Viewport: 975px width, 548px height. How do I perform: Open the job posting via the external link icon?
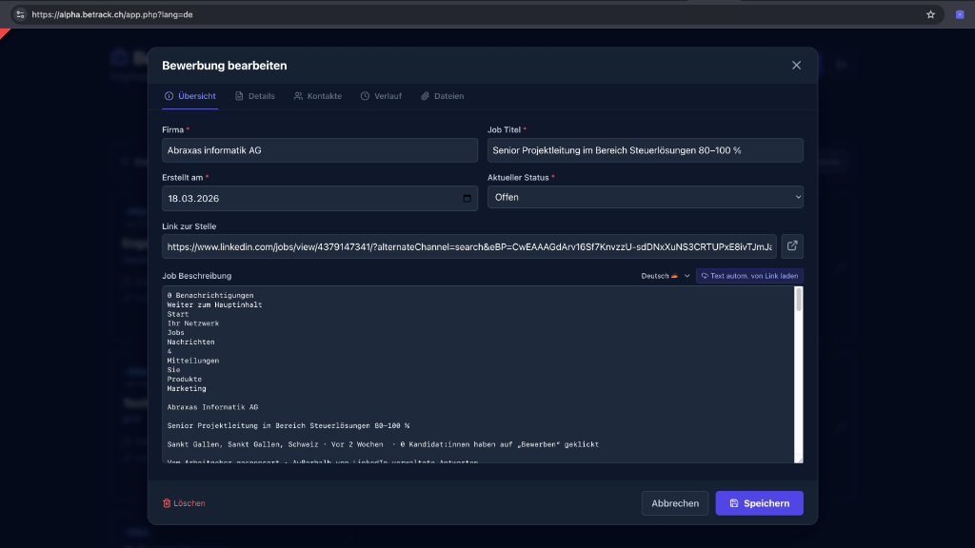(791, 245)
